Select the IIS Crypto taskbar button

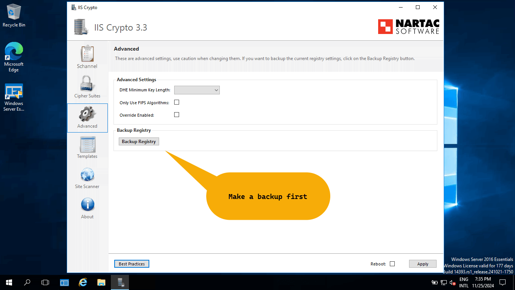[x=120, y=282]
